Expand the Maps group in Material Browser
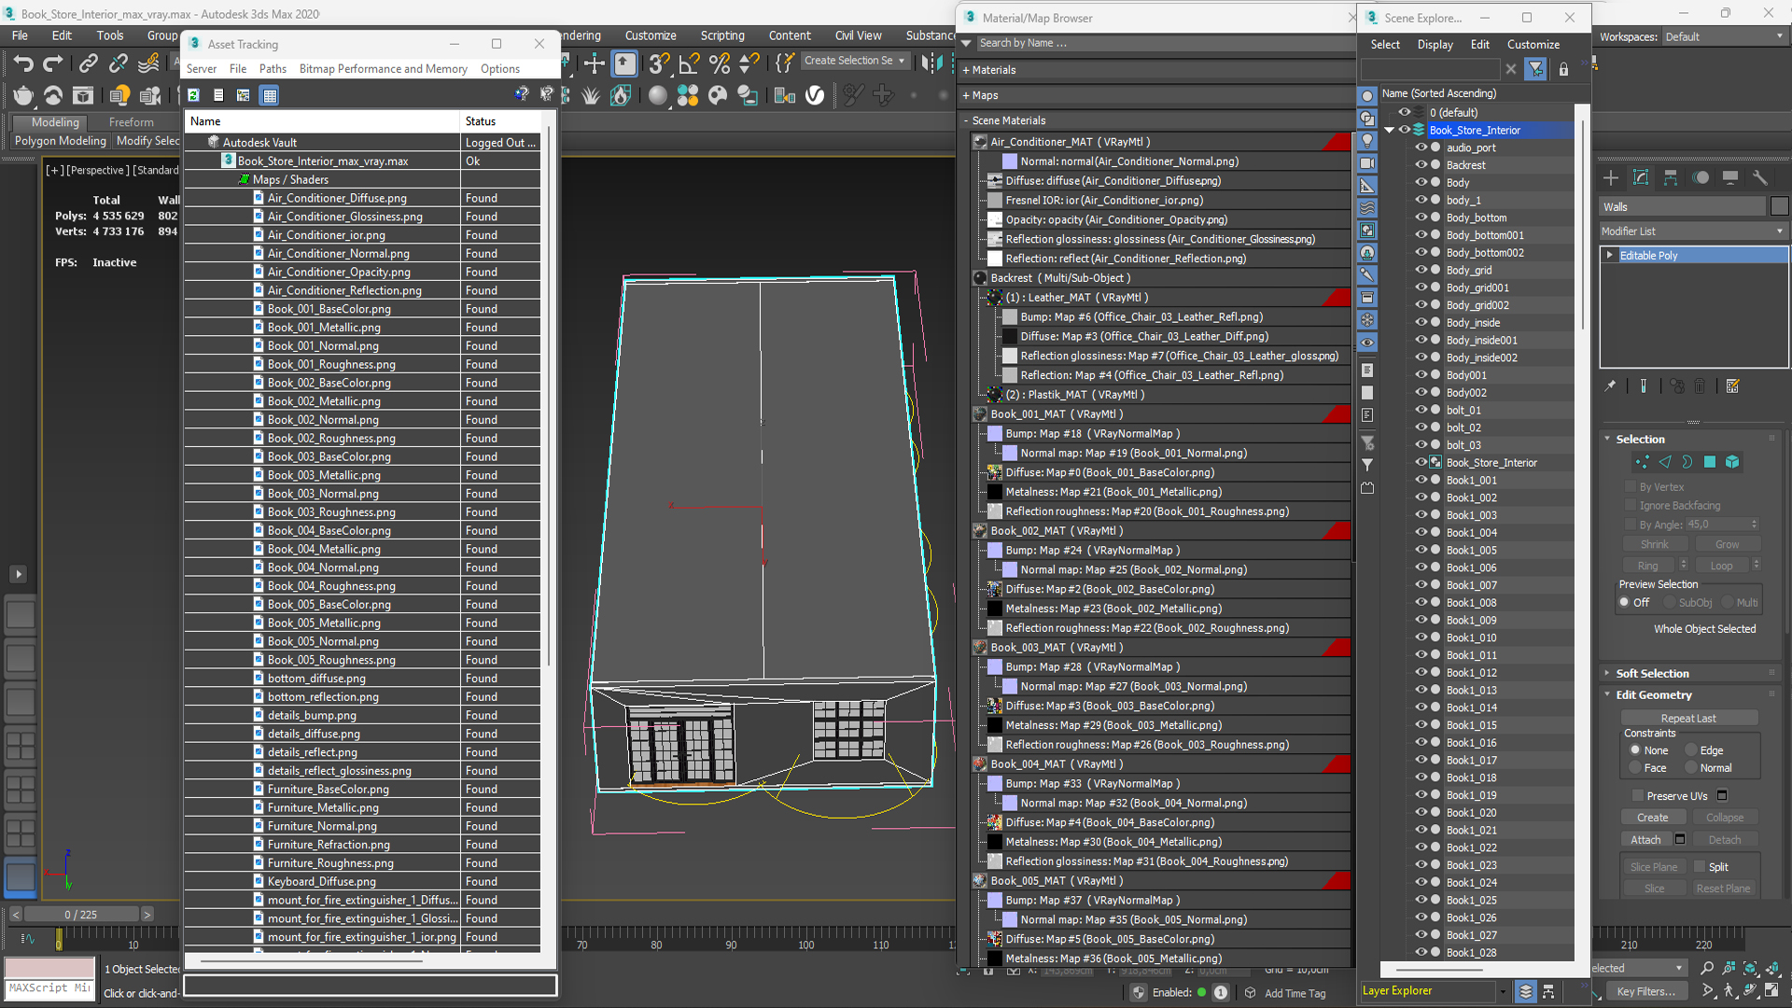1792x1008 pixels. [x=966, y=95]
